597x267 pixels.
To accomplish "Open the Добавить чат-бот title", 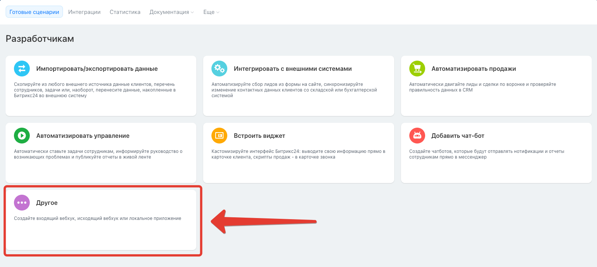I will [x=458, y=136].
